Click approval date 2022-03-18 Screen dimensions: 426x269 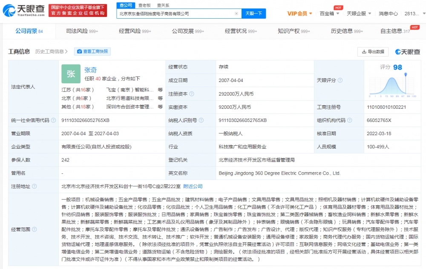(379, 133)
